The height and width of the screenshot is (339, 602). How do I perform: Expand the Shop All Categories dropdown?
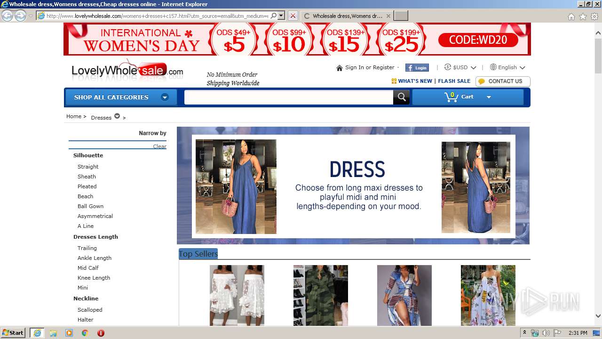(x=165, y=97)
